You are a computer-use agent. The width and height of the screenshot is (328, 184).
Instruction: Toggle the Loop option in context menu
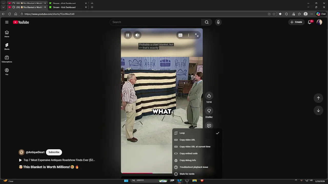(197, 133)
